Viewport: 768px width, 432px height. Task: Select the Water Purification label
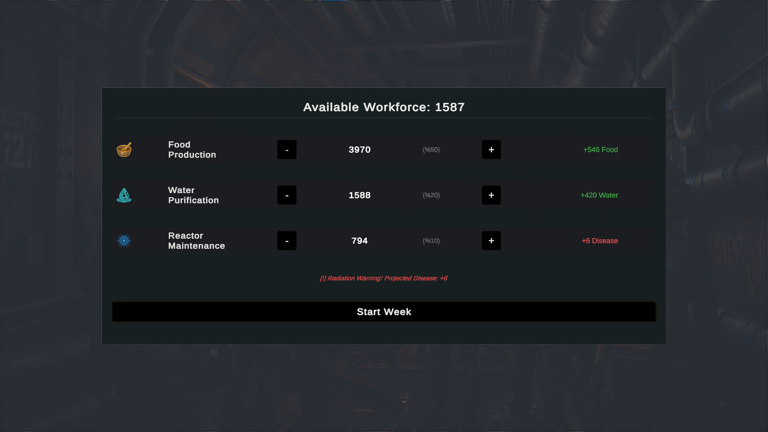pyautogui.click(x=193, y=195)
